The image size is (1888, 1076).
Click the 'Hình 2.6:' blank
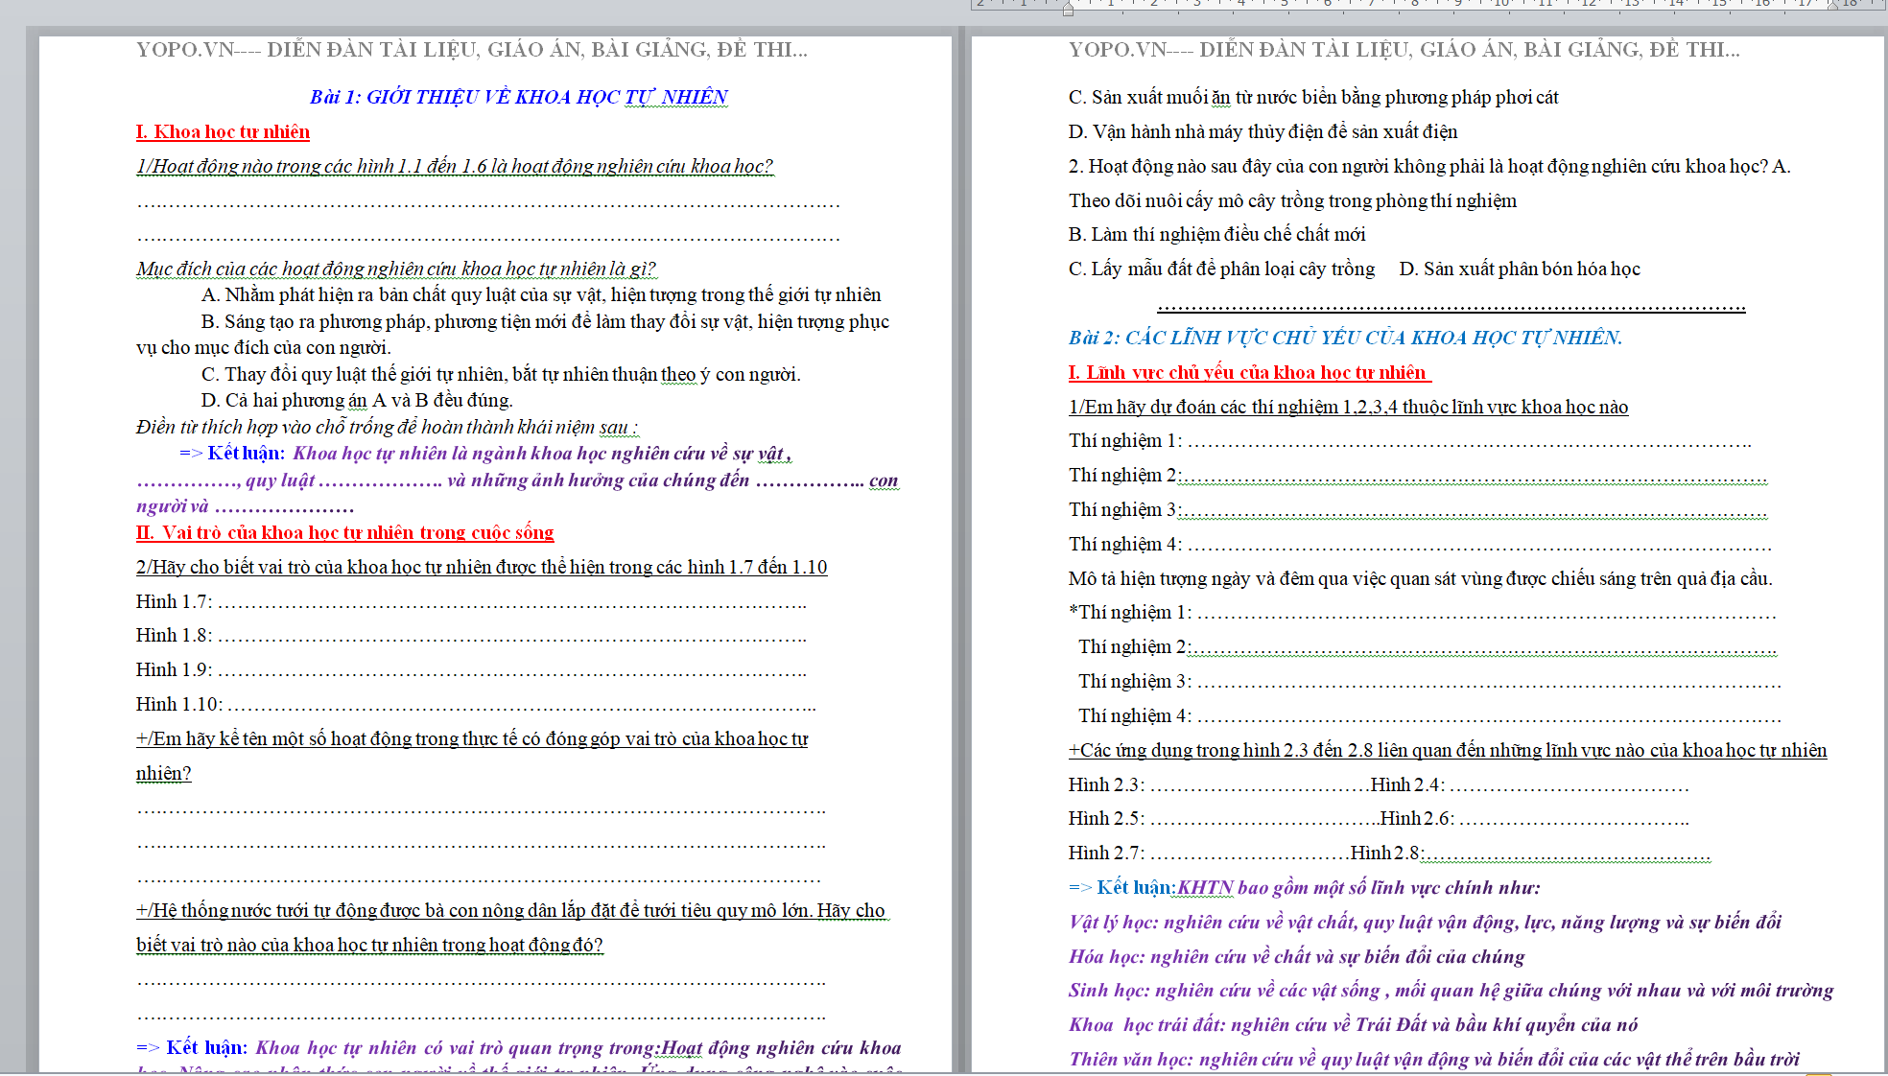[1574, 820]
